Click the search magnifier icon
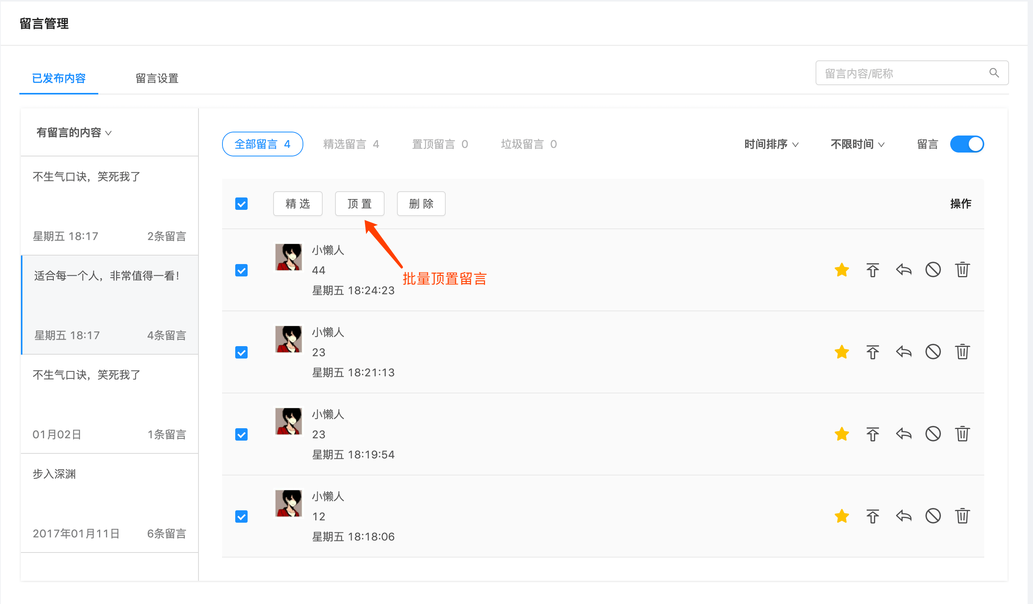 (x=994, y=73)
